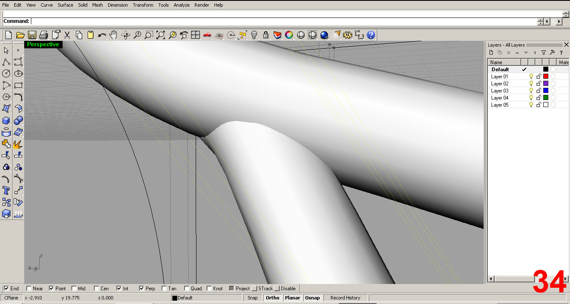
Task: Enable the Mid osnap checkbox
Action: (74, 288)
